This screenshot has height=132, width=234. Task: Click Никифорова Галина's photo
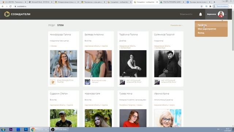[64, 64]
